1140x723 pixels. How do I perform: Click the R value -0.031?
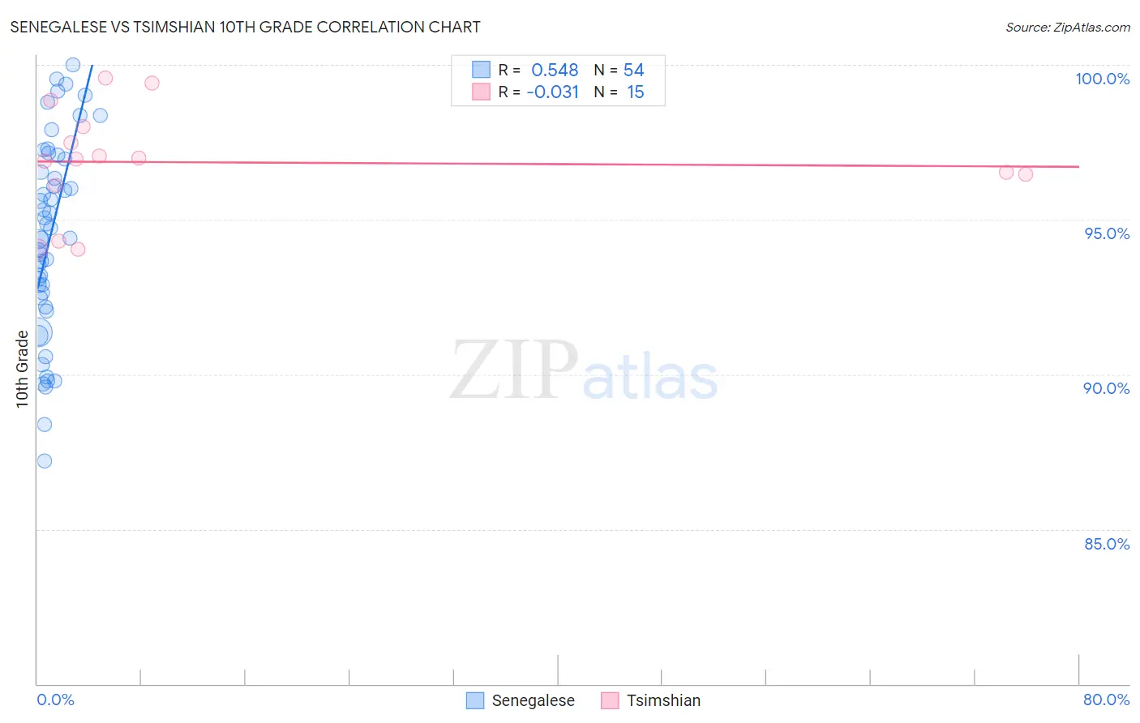(553, 92)
